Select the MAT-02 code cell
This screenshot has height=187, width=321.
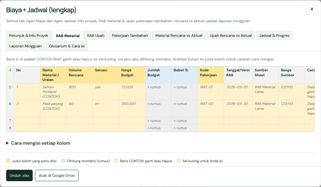pyautogui.click(x=211, y=108)
